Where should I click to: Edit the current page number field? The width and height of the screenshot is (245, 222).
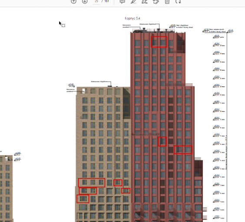pos(96,1)
